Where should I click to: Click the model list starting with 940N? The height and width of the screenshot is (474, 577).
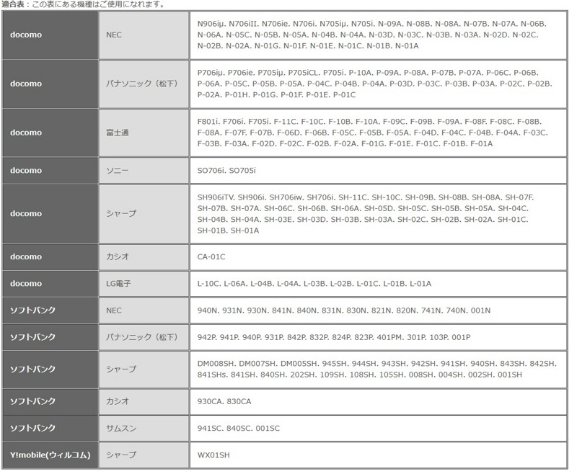click(343, 310)
